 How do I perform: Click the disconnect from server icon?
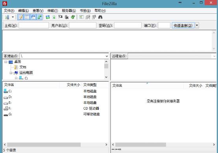(x=67, y=17)
